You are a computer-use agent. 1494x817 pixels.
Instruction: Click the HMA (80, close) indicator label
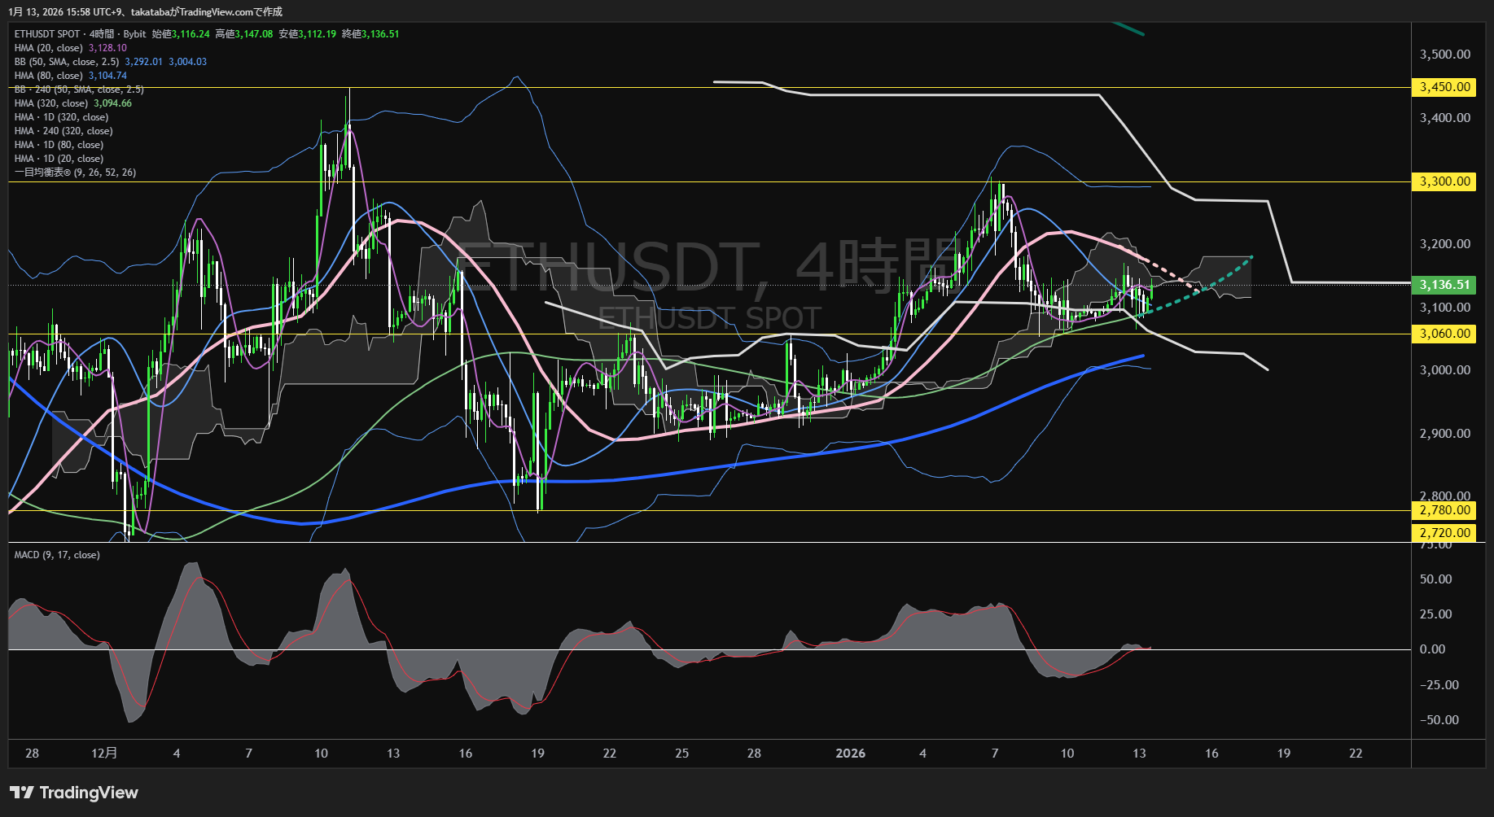[x=49, y=76]
